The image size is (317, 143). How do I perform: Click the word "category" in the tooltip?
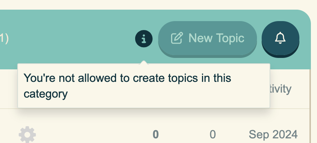[x=46, y=94]
